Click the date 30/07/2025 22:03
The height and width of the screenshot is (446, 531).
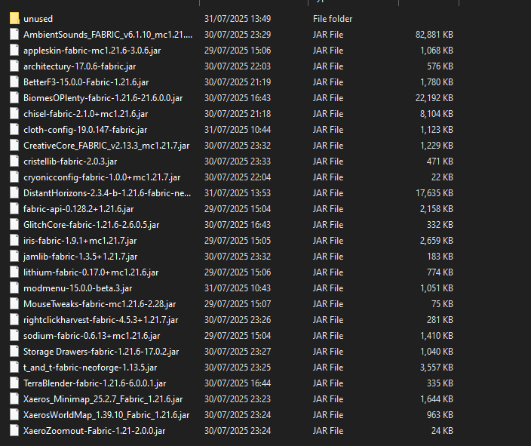[238, 66]
